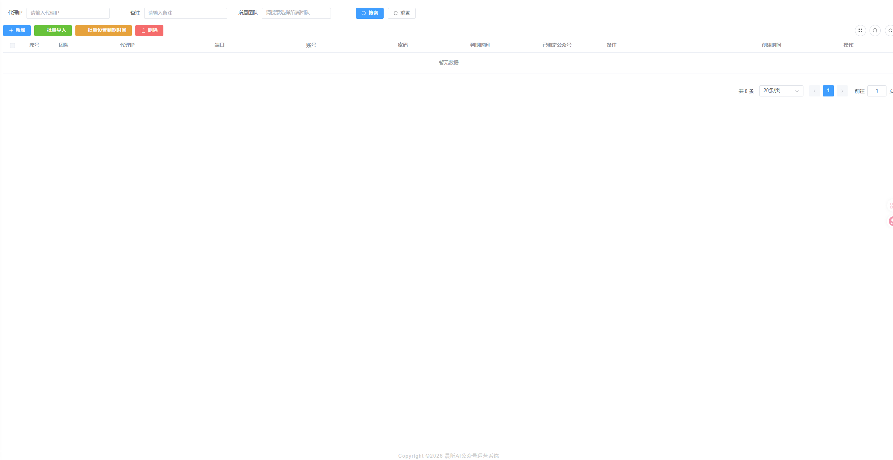Click the red 删除 delete button
The width and height of the screenshot is (893, 460).
coord(149,30)
